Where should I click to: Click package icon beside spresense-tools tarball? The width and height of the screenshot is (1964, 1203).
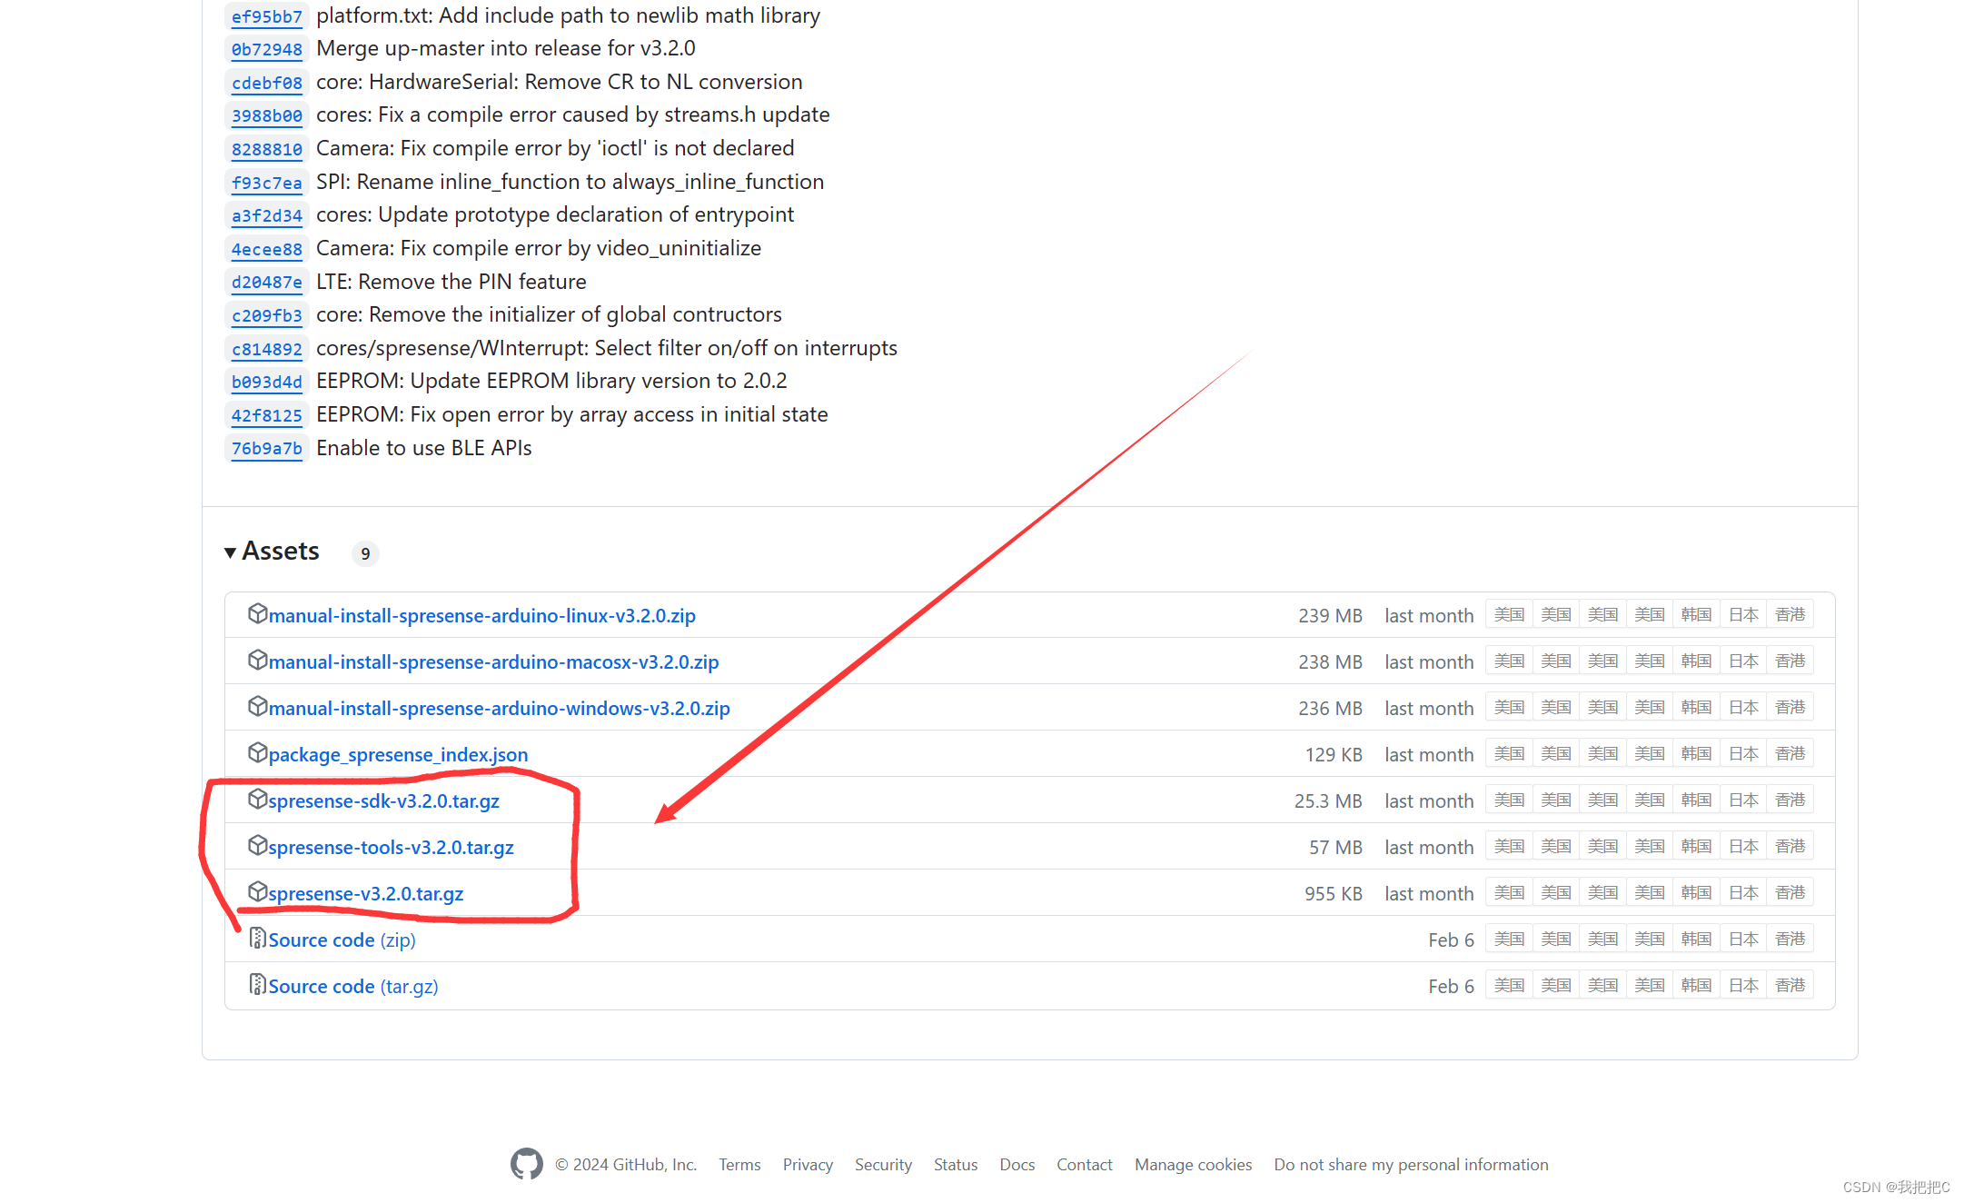tap(257, 846)
